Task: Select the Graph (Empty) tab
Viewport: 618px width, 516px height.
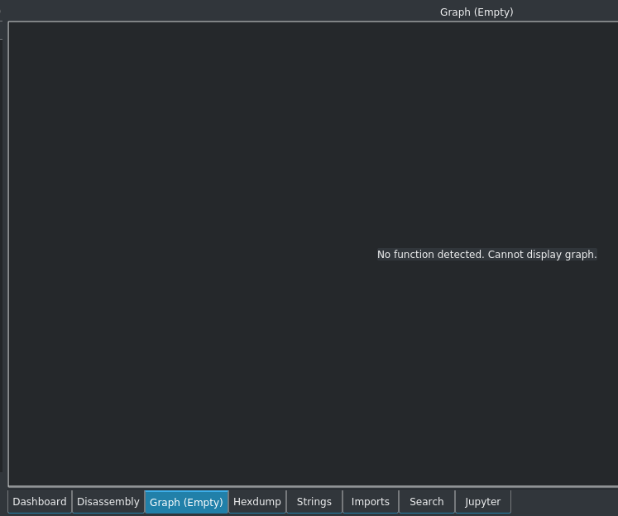Action: click(186, 502)
